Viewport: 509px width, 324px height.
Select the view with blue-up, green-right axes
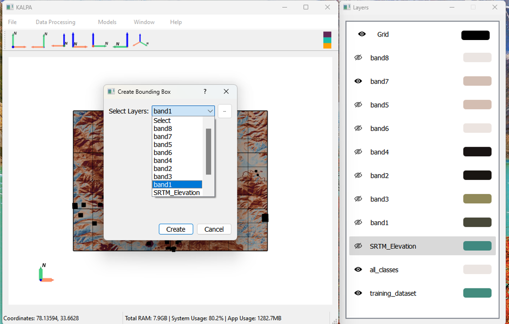[100, 40]
